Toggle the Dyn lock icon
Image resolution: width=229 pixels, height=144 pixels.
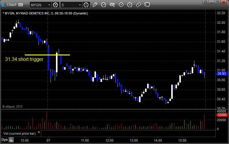pyautogui.click(x=11, y=140)
